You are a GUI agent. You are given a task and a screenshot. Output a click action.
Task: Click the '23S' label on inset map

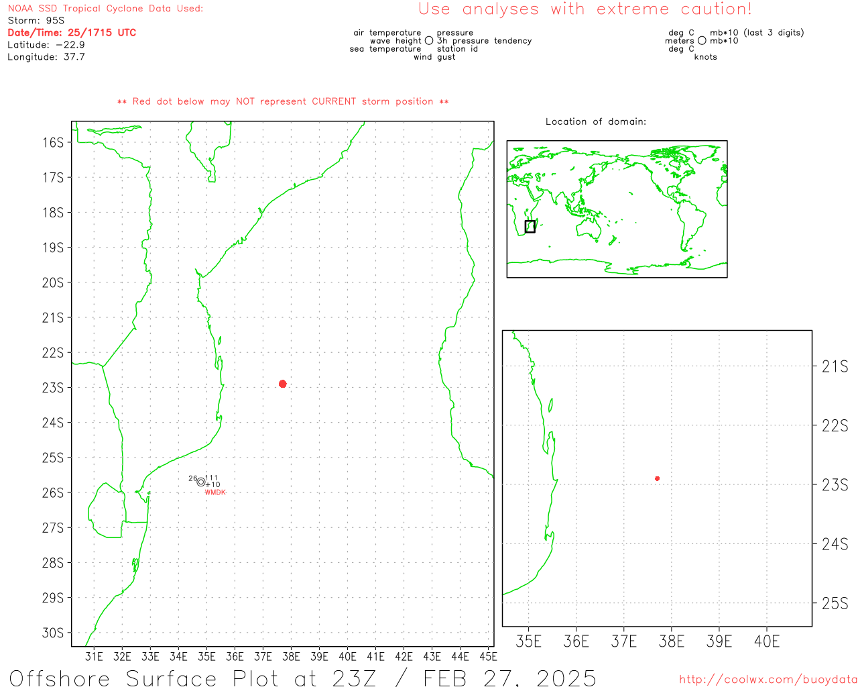[x=835, y=484]
